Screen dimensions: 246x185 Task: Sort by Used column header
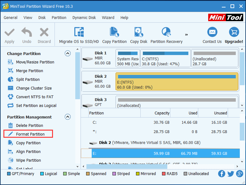coord(184,113)
